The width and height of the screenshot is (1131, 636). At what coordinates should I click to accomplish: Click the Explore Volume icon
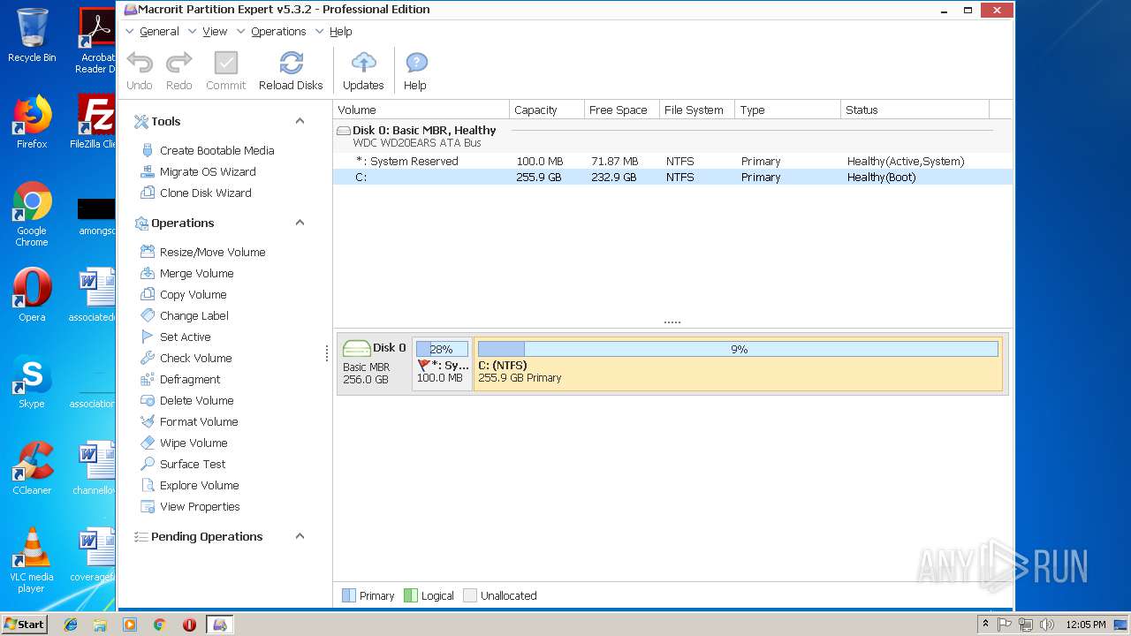coord(148,485)
